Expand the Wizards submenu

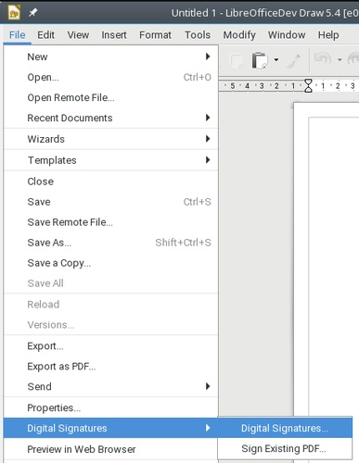tap(111, 139)
